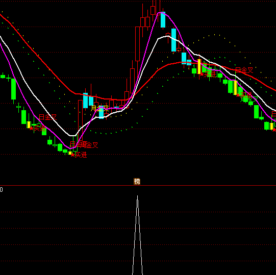Click the 0 axis label in indicator panel

[1, 190]
